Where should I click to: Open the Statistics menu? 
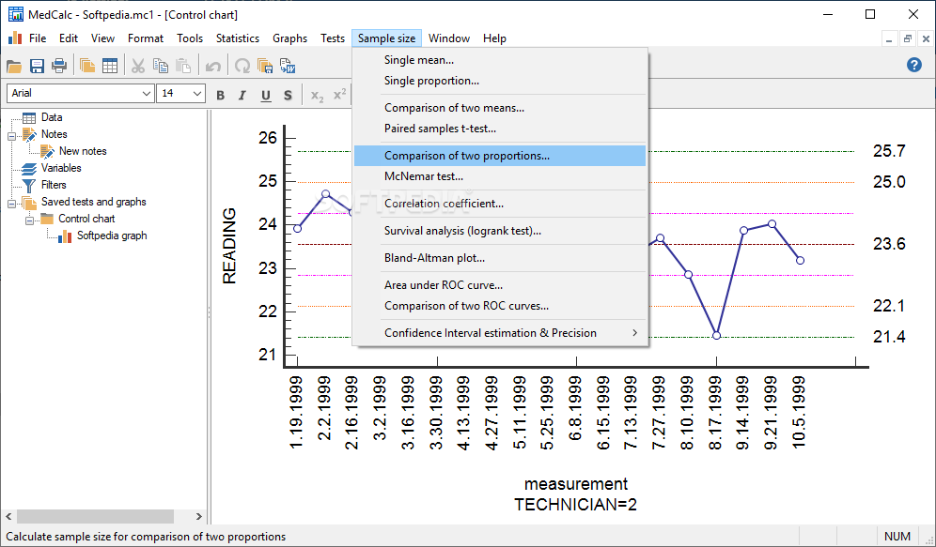(x=238, y=38)
